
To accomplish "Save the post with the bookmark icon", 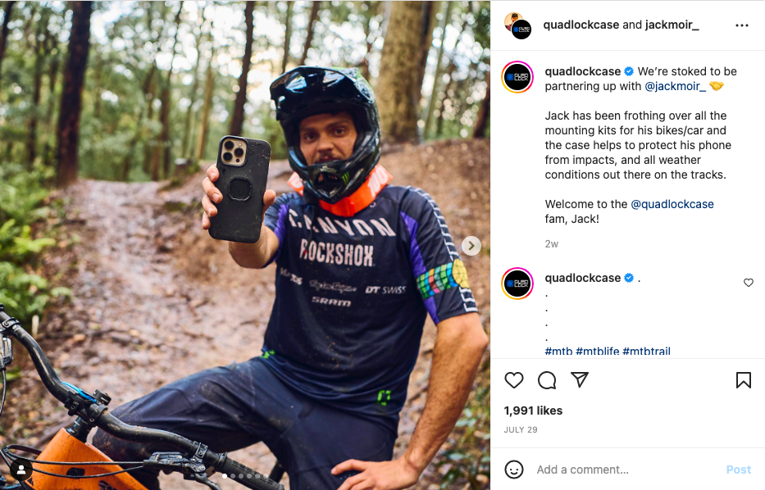I will click(743, 380).
